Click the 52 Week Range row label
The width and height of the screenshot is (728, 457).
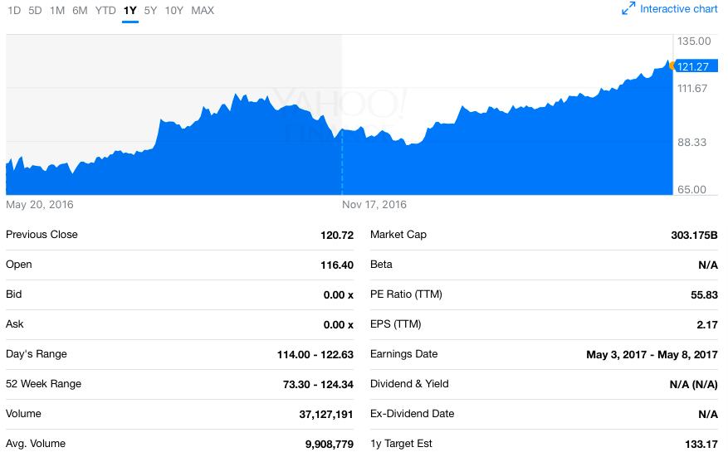pyautogui.click(x=43, y=384)
